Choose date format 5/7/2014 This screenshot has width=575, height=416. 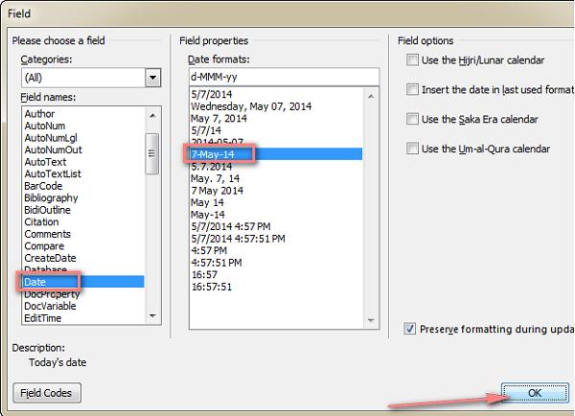277,94
